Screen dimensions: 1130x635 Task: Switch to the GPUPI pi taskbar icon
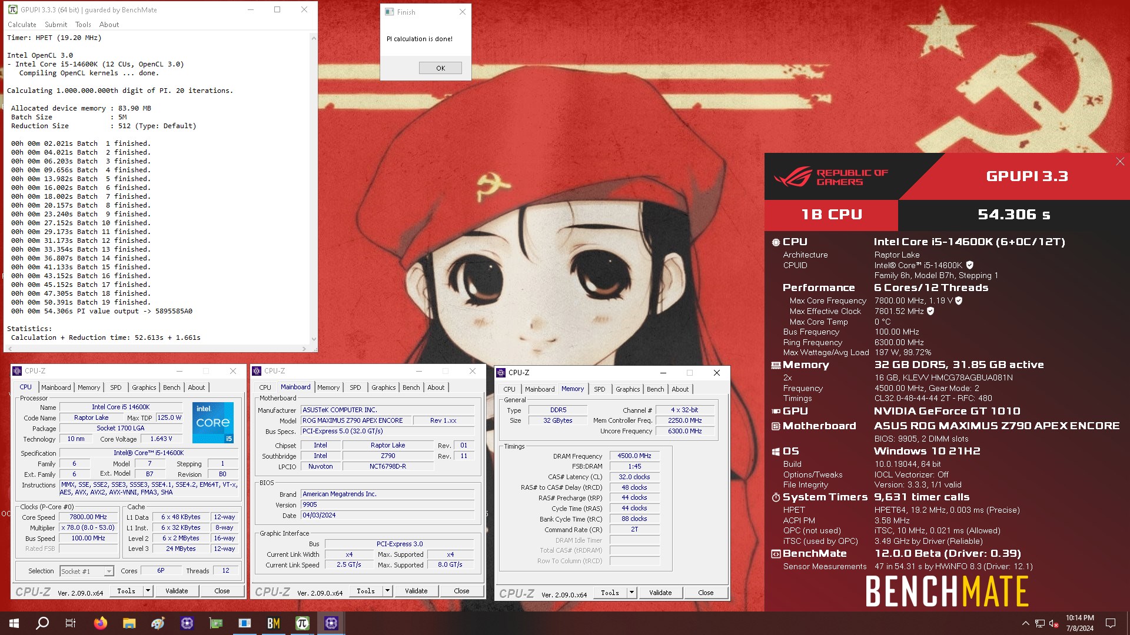(303, 623)
